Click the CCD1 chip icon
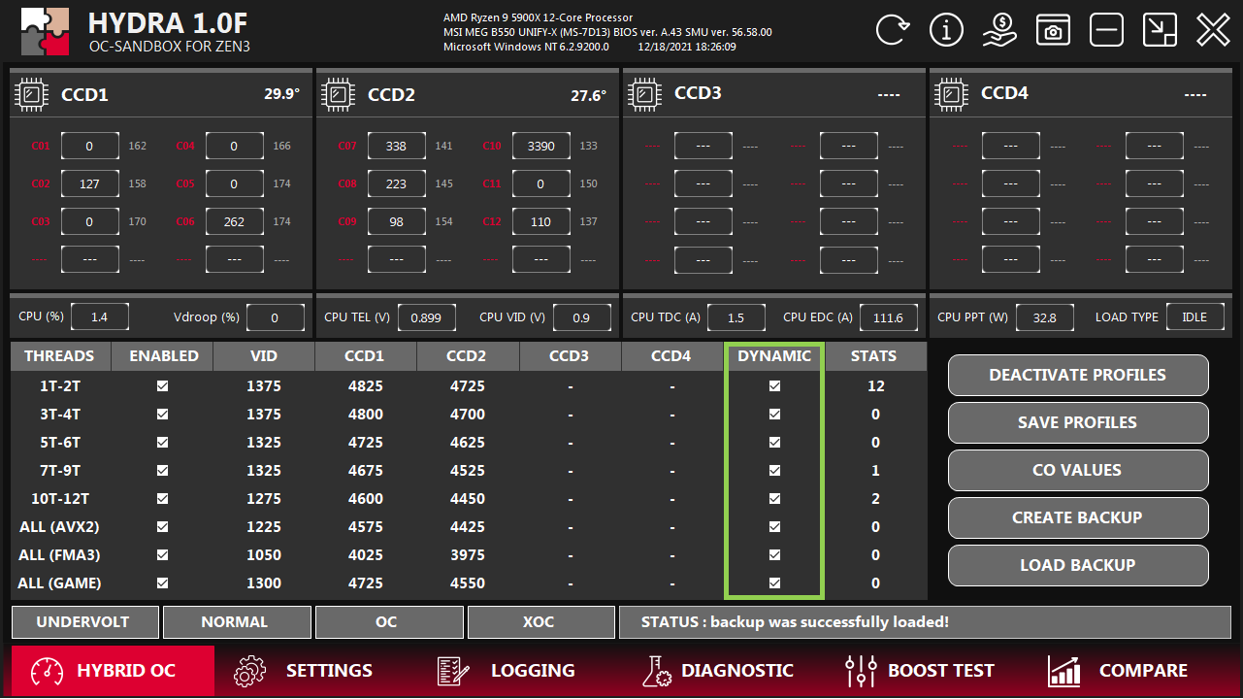The image size is (1243, 699). (x=32, y=94)
